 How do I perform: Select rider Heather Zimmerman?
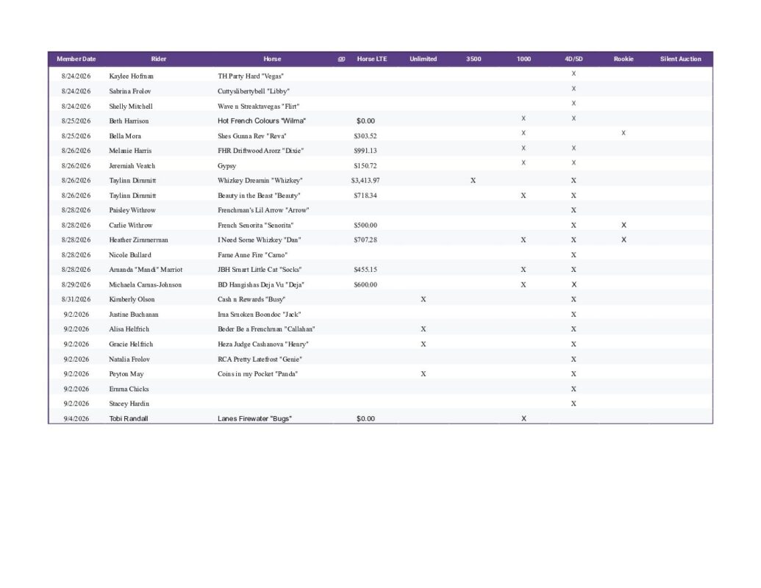click(138, 240)
